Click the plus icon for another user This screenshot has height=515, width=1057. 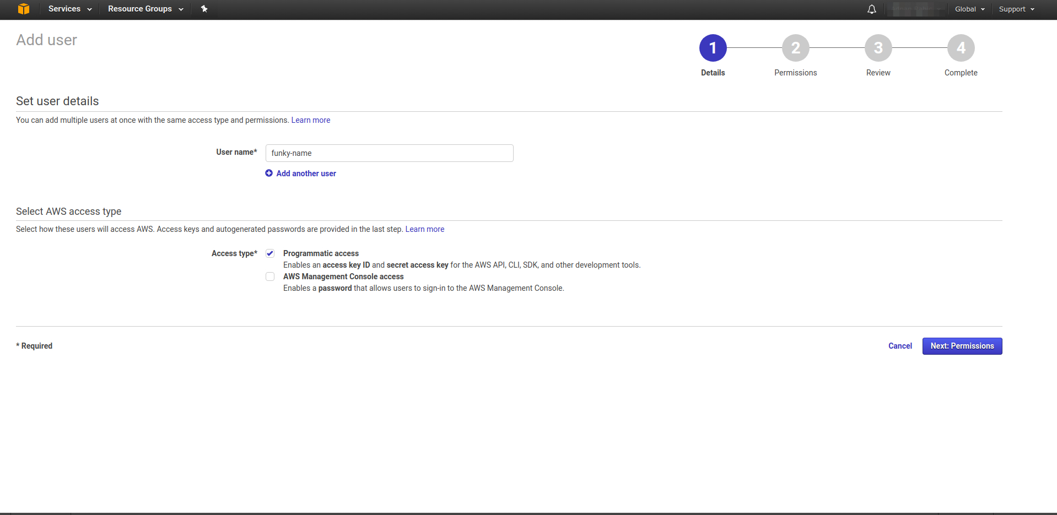[x=269, y=173]
